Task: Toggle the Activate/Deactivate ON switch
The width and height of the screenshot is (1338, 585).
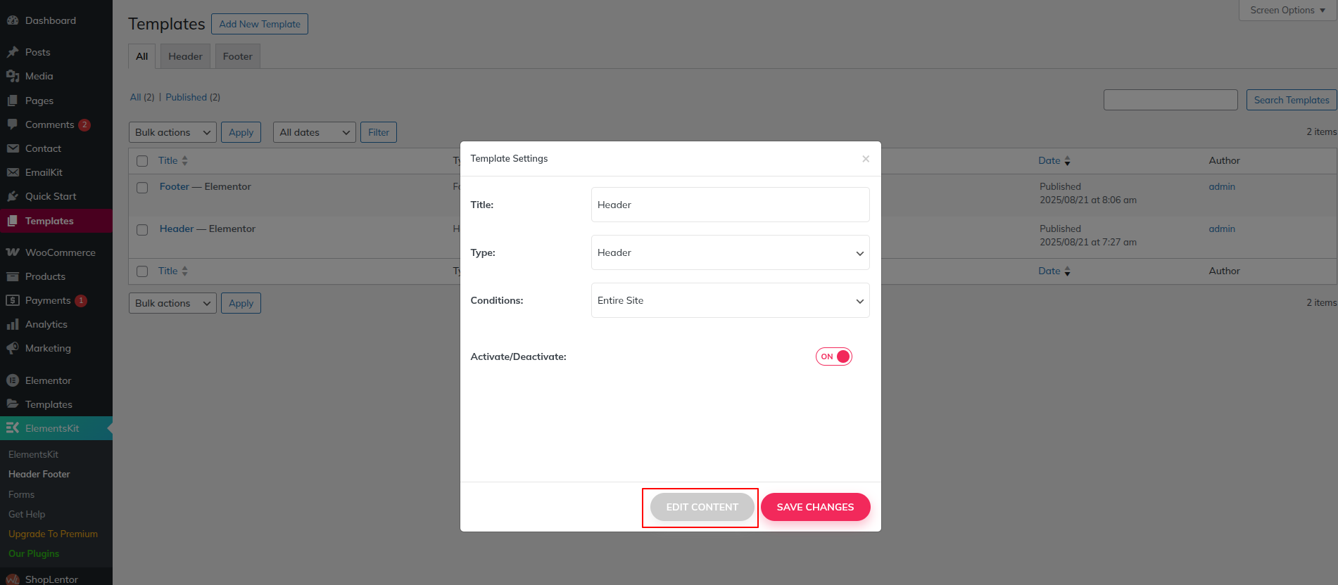Action: 834,356
